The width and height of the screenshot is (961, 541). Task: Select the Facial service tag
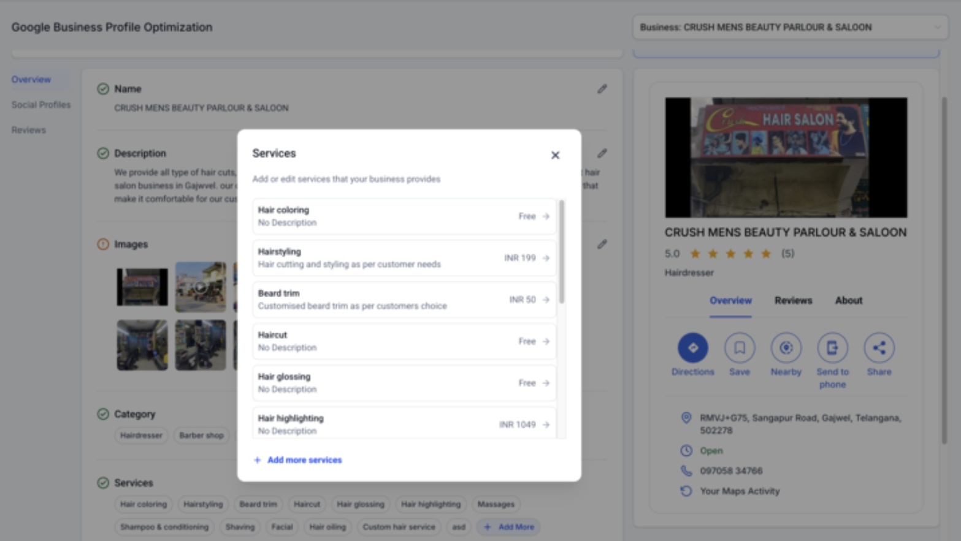[282, 527]
